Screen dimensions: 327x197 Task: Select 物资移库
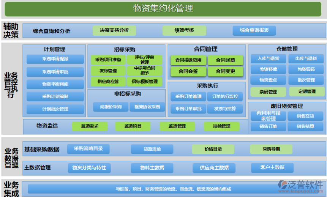(268, 69)
